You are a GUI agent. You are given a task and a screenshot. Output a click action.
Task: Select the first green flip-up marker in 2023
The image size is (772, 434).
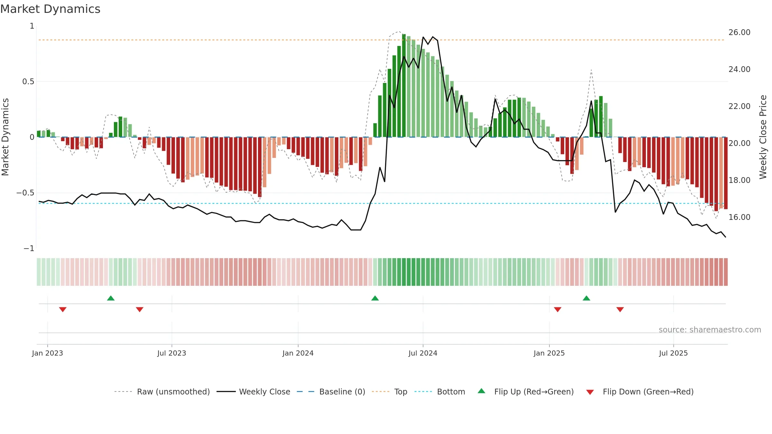coord(111,298)
